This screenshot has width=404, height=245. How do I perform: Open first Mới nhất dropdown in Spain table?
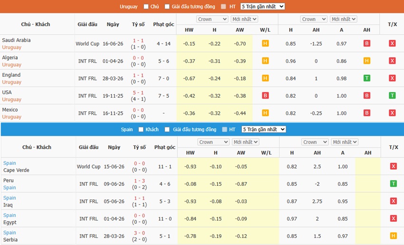pos(245,142)
